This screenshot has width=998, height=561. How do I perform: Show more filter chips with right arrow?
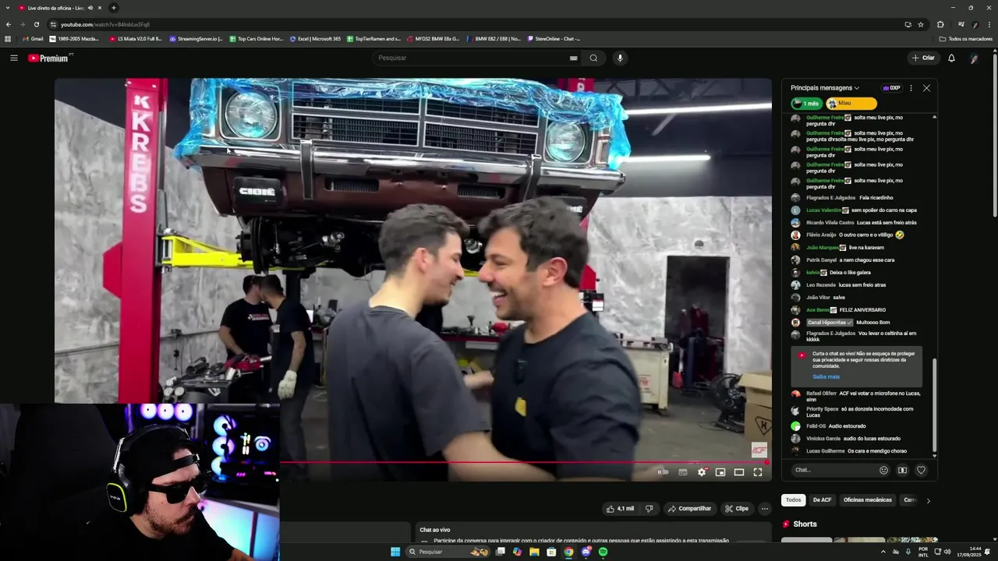(928, 501)
